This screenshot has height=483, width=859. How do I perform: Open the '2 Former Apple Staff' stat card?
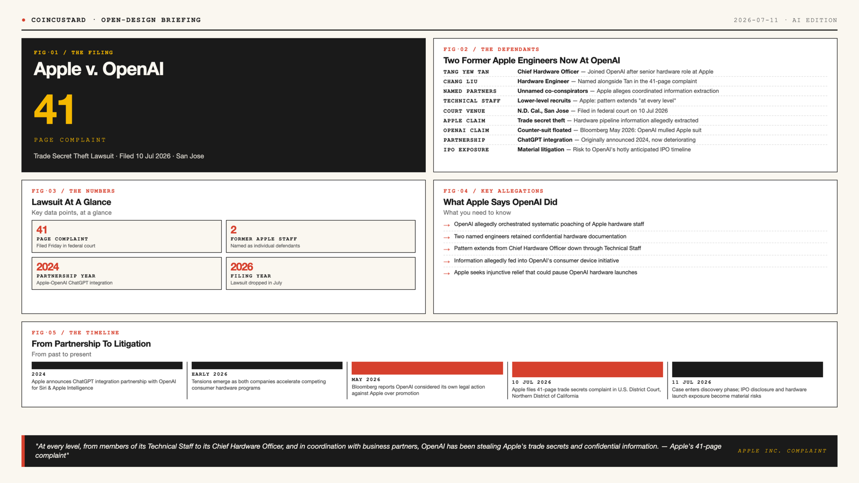click(321, 236)
